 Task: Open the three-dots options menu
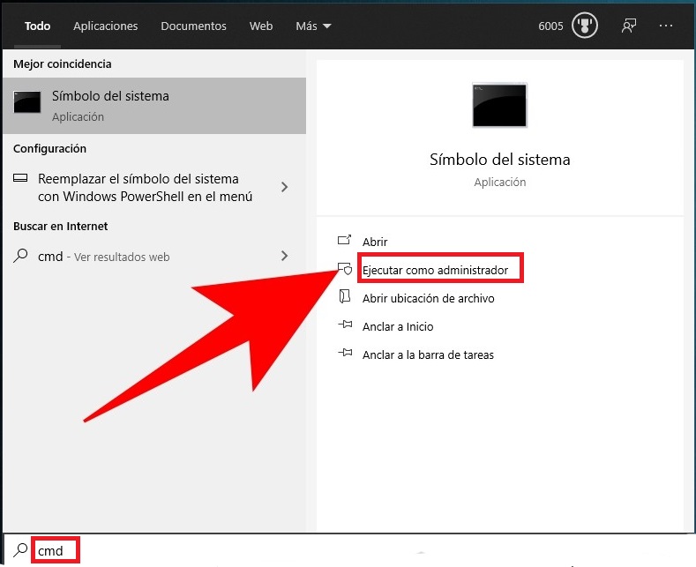pyautogui.click(x=666, y=26)
